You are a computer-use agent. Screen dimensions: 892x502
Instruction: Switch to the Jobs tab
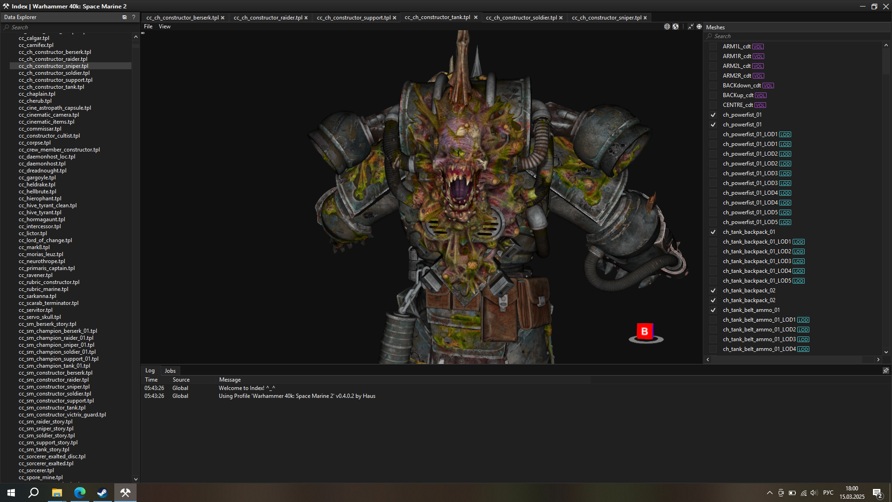point(170,370)
